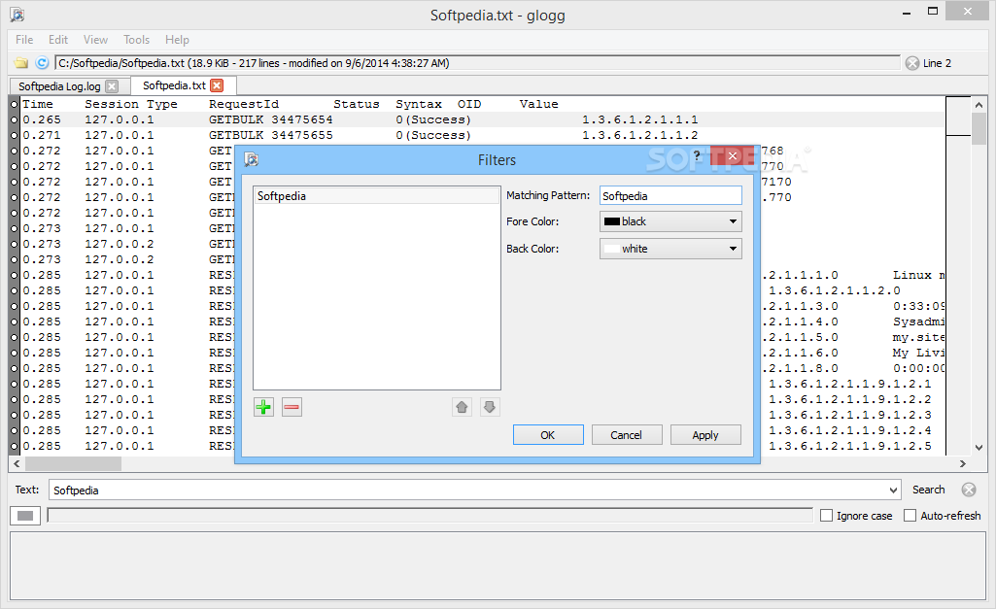Open the View menu

(x=95, y=40)
